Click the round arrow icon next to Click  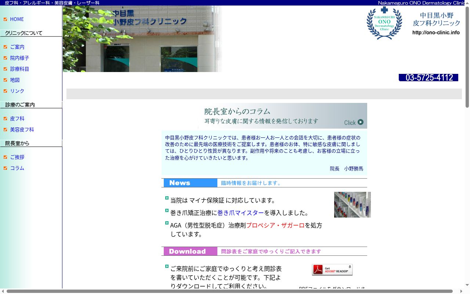tap(361, 122)
